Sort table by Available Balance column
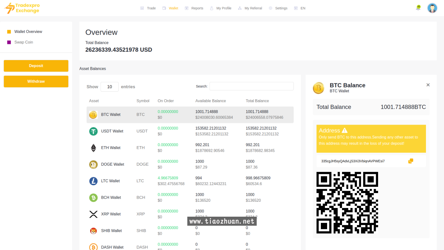 tap(210, 101)
